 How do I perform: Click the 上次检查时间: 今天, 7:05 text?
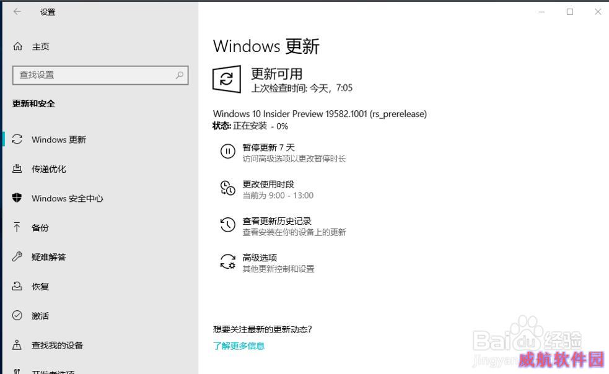[x=302, y=88]
